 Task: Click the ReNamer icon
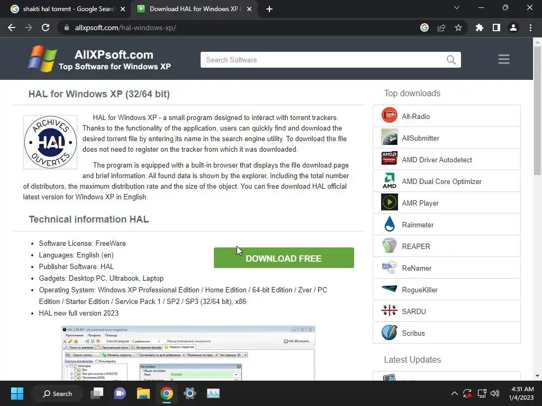coord(389,267)
